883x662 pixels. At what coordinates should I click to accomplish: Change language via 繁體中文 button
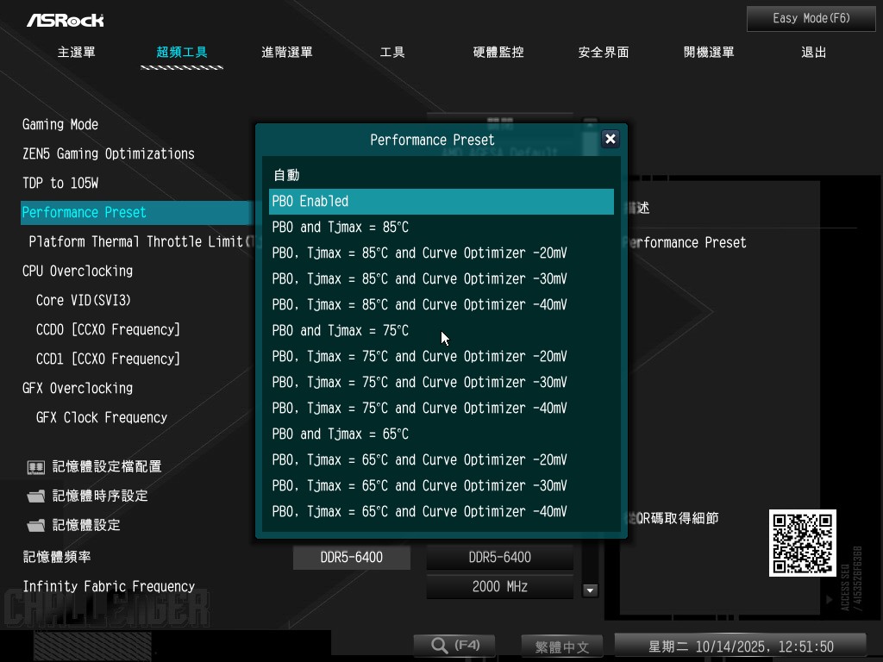click(562, 646)
